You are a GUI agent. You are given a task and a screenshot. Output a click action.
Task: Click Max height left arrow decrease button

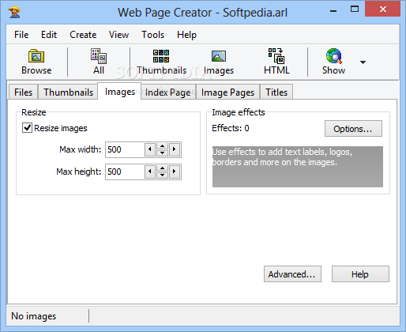[x=150, y=172]
